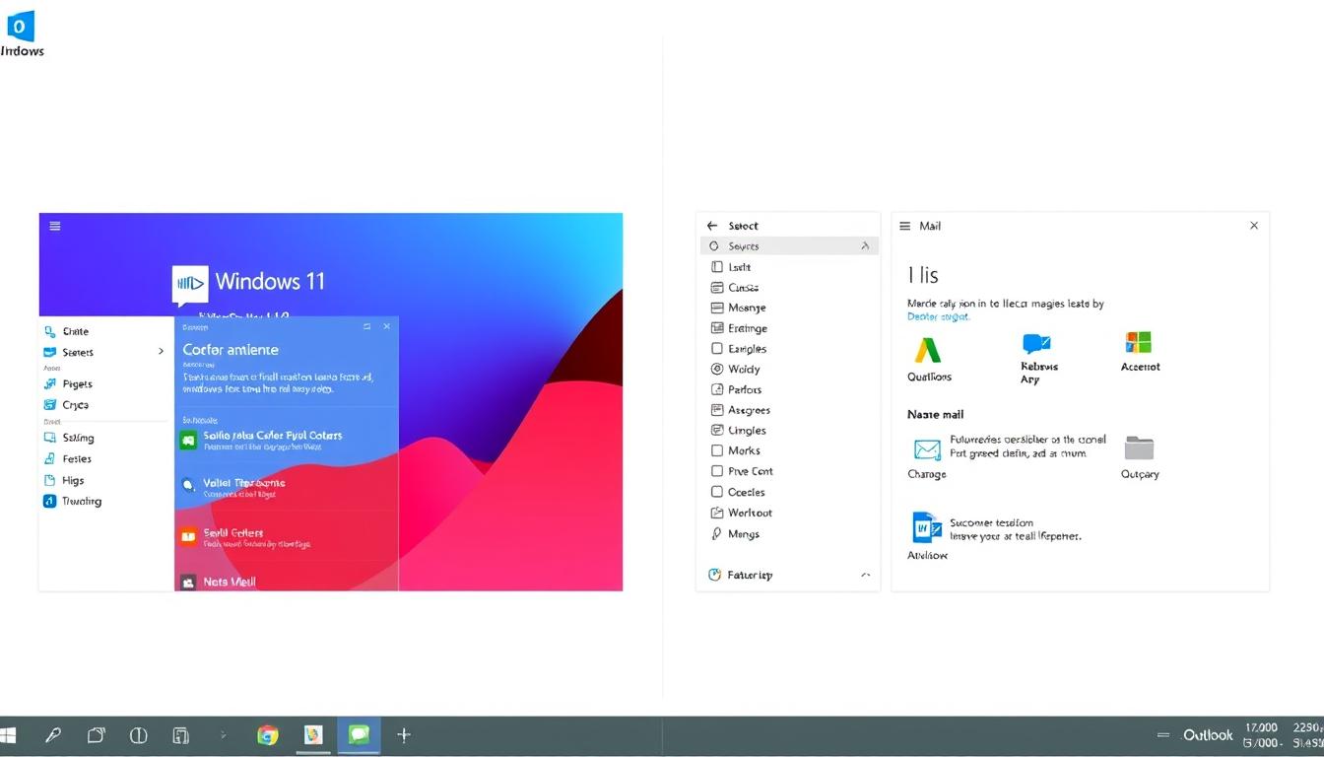
Task: Select the Lsdit row
Action: (x=788, y=267)
